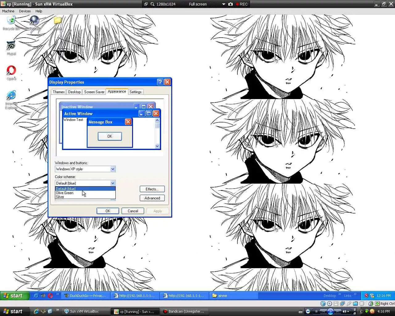Open the VirtualBox Help menu

(x=39, y=11)
